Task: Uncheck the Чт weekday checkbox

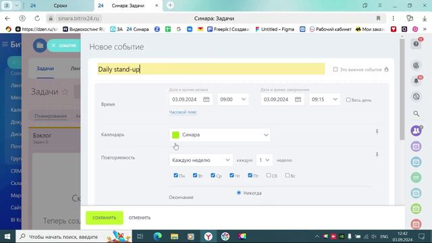Action: click(232, 175)
